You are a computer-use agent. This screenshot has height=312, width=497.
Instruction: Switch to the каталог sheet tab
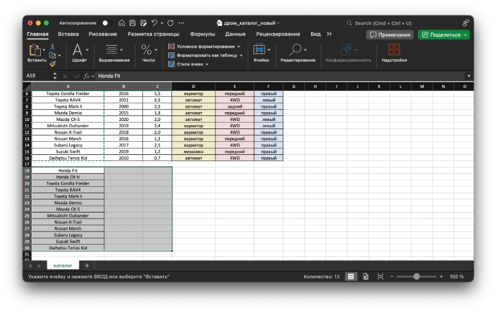click(63, 265)
